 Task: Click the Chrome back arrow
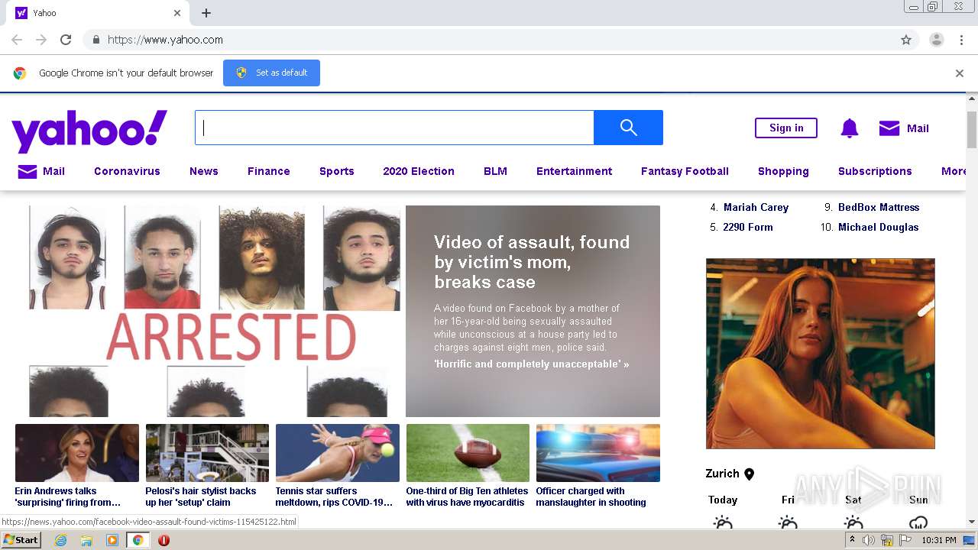pyautogui.click(x=17, y=40)
